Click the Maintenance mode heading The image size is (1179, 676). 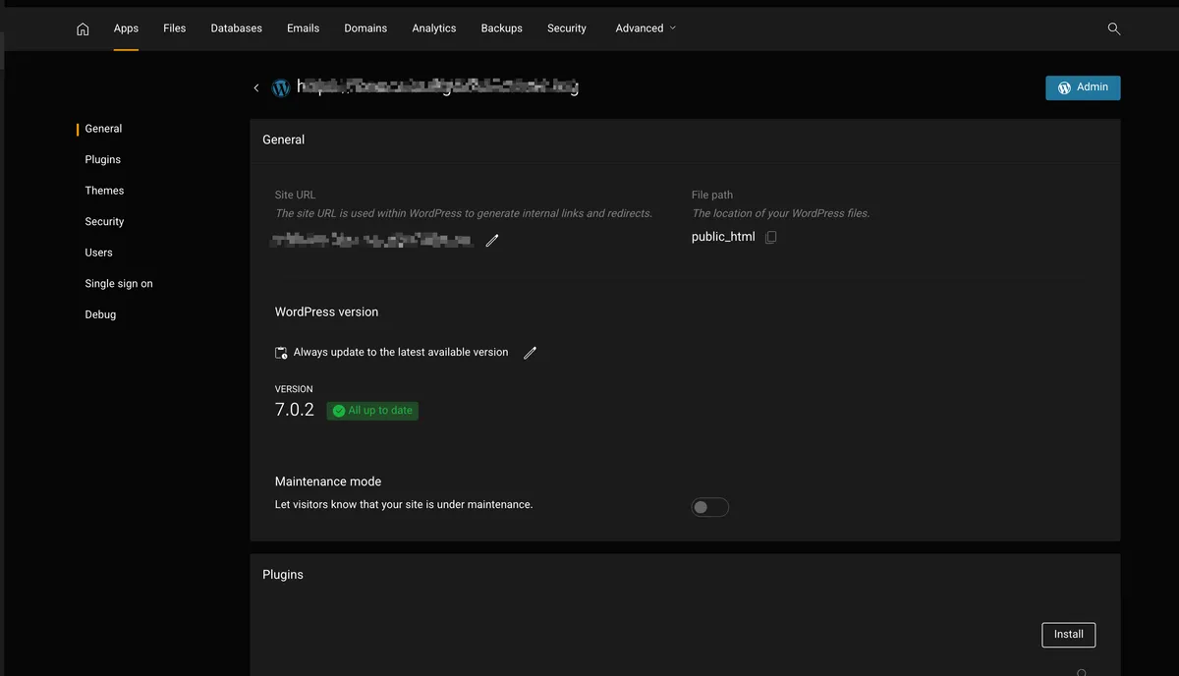tap(328, 481)
